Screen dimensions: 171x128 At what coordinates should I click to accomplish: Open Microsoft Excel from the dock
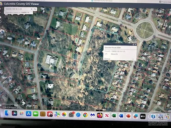tap(114, 116)
